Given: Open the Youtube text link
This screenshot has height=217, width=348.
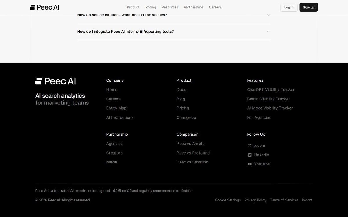Looking at the screenshot, I should pos(262,164).
